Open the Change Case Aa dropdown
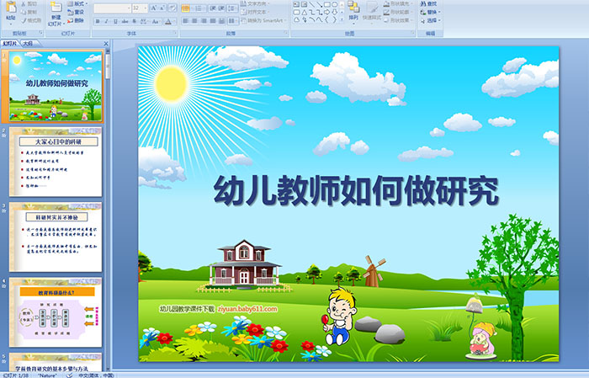This screenshot has height=378, width=589. tap(156, 21)
